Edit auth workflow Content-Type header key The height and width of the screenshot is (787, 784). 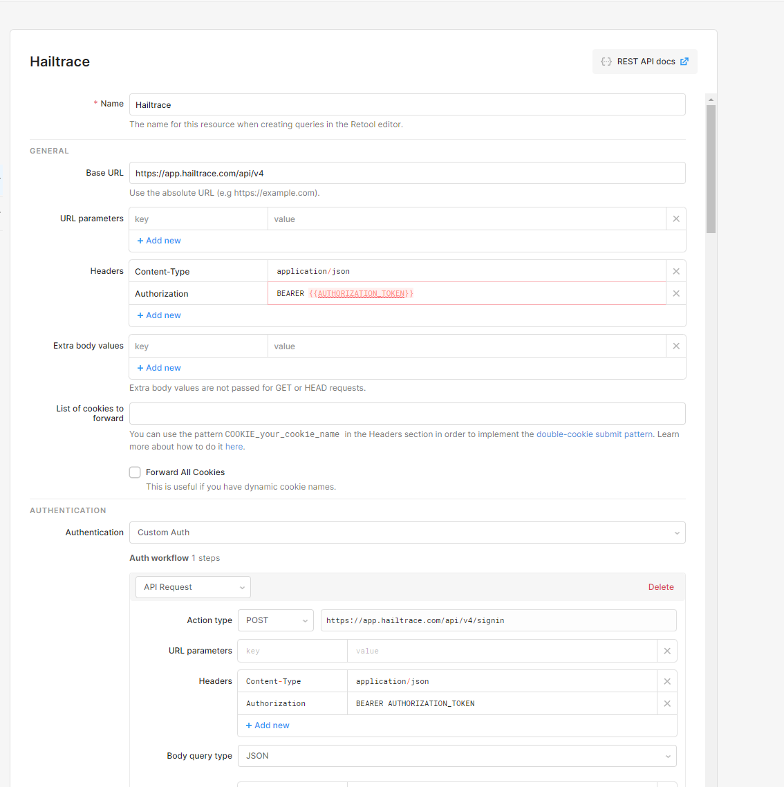coord(292,681)
